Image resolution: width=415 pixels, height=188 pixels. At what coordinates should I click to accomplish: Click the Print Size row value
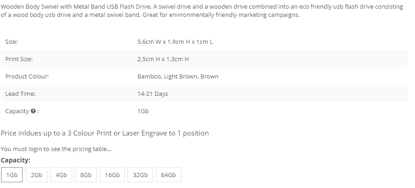pos(163,59)
